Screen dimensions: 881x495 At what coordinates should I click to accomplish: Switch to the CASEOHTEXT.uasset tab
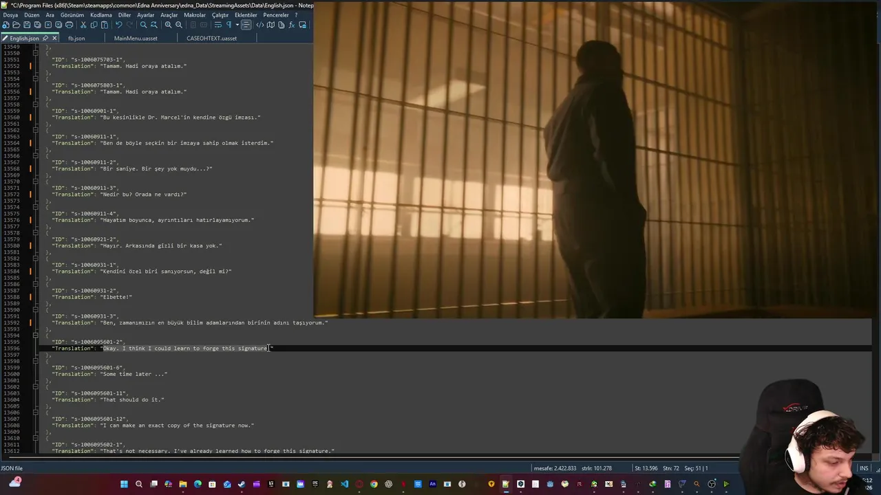pyautogui.click(x=211, y=38)
